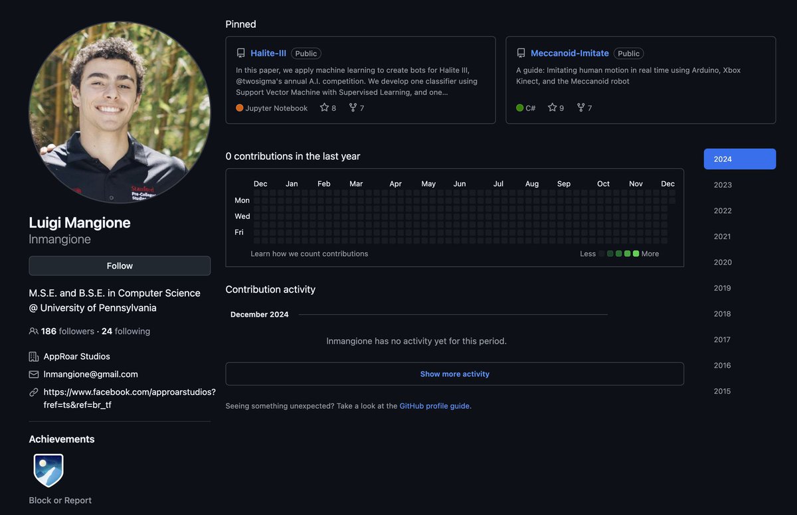
Task: Click the repository icon beside Halite-III
Action: pos(240,54)
